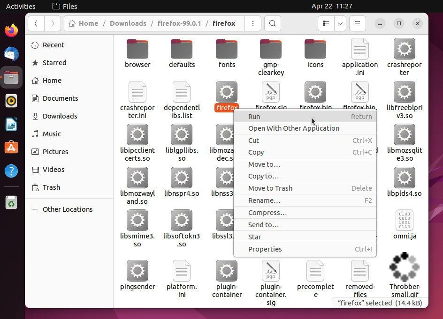The height and width of the screenshot is (319, 443).
Task: Select the firefox.sig signature file
Action: pos(271,92)
